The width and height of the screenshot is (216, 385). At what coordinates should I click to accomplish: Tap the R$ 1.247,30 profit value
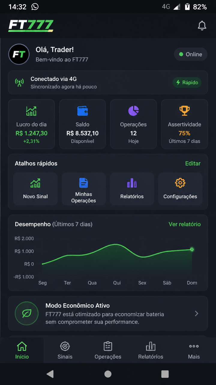31,133
